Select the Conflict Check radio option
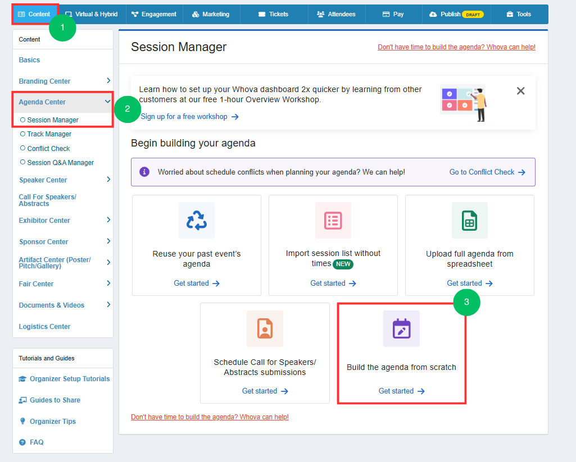This screenshot has width=576, height=462. [x=23, y=148]
